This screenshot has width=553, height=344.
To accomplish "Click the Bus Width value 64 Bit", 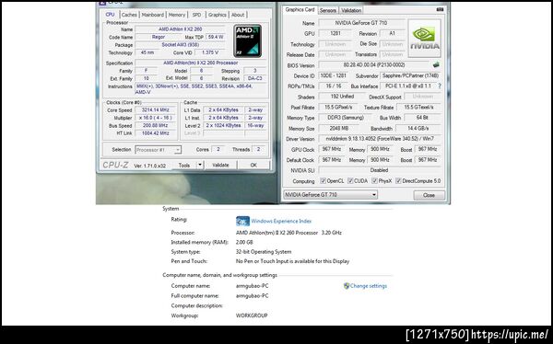I will tap(422, 118).
